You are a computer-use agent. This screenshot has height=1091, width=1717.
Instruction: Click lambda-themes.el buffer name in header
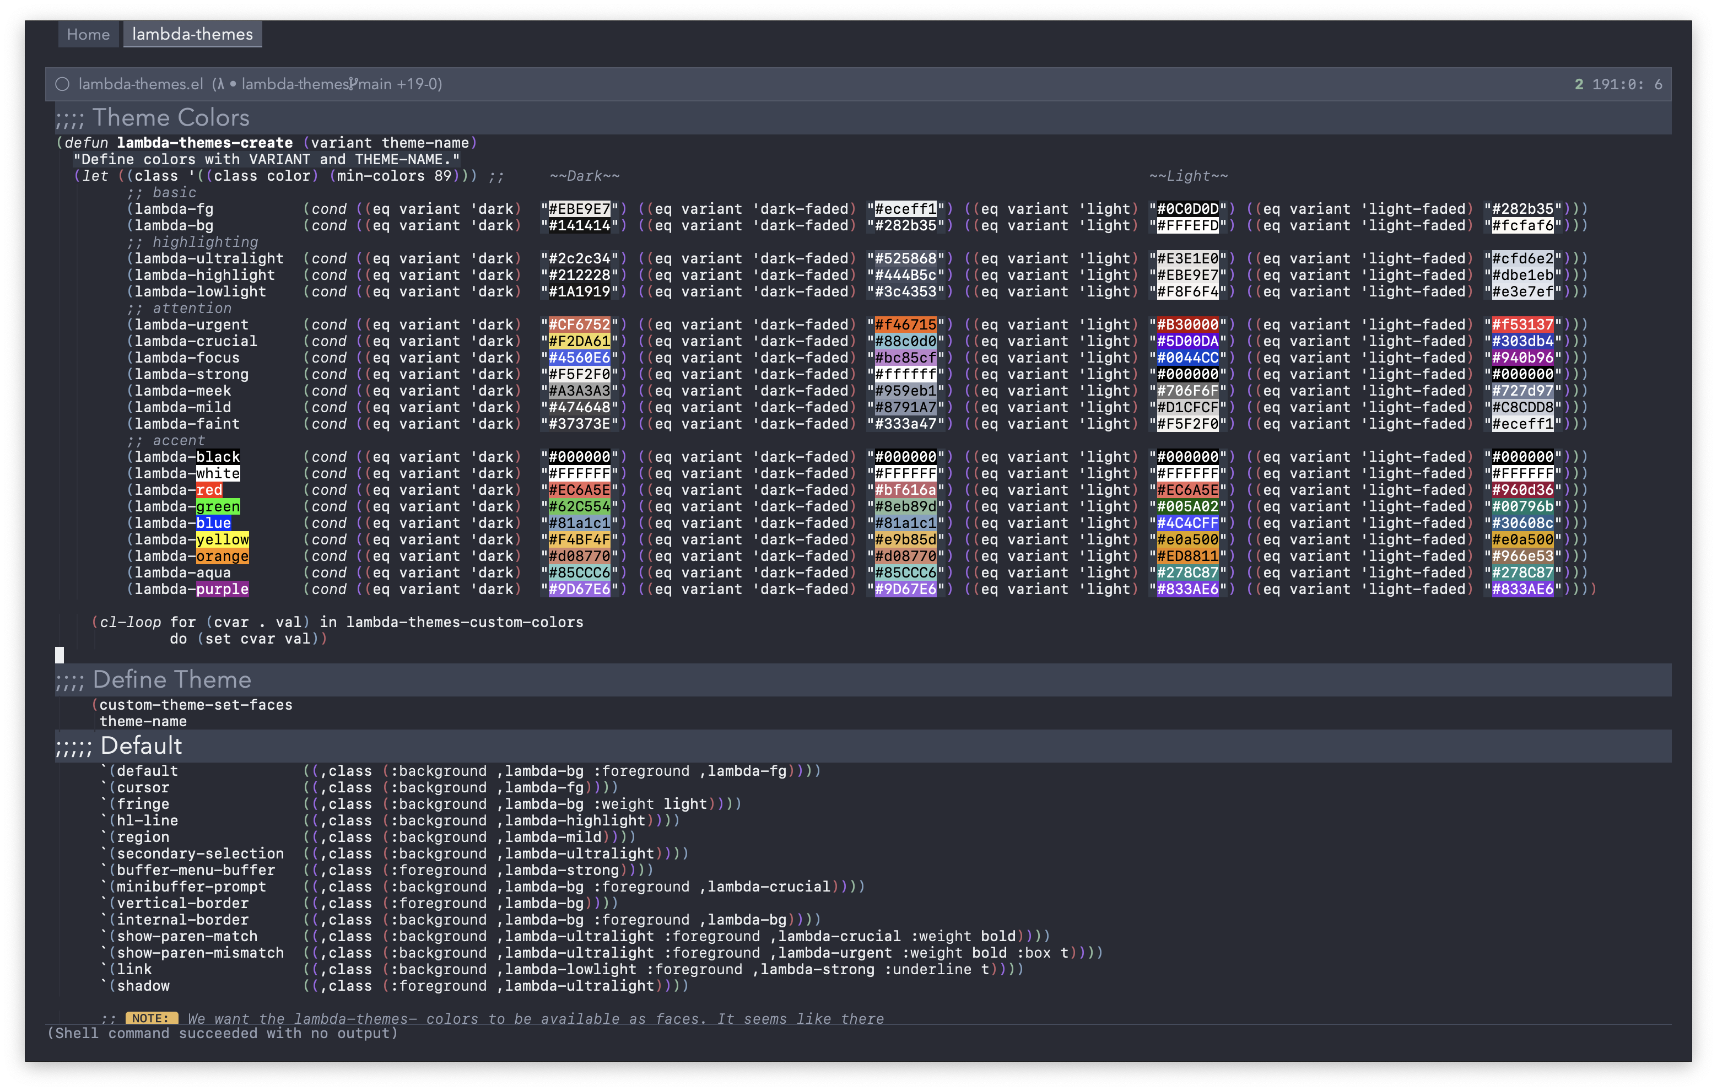pos(141,84)
